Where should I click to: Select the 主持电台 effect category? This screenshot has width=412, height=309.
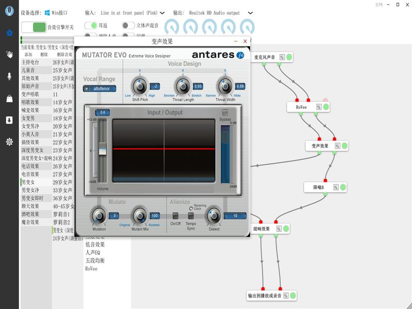click(x=36, y=62)
